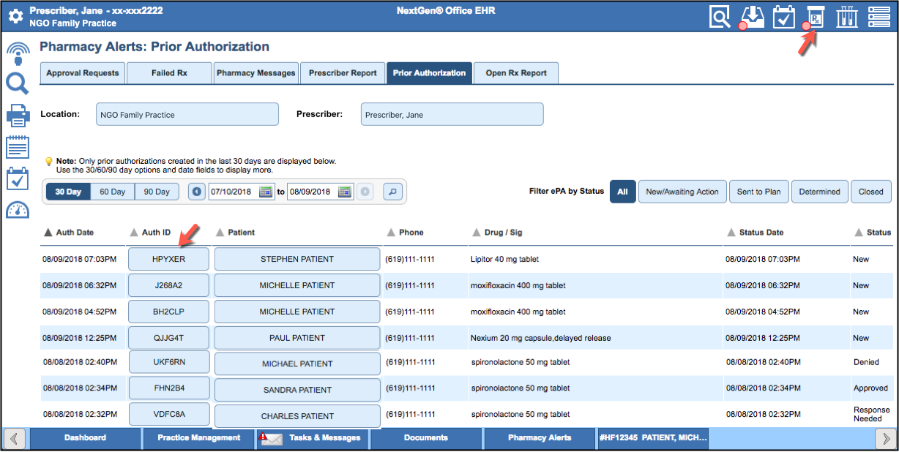The height and width of the screenshot is (452, 899).
Task: Open Practice Management bottom tab
Action: tap(199, 438)
